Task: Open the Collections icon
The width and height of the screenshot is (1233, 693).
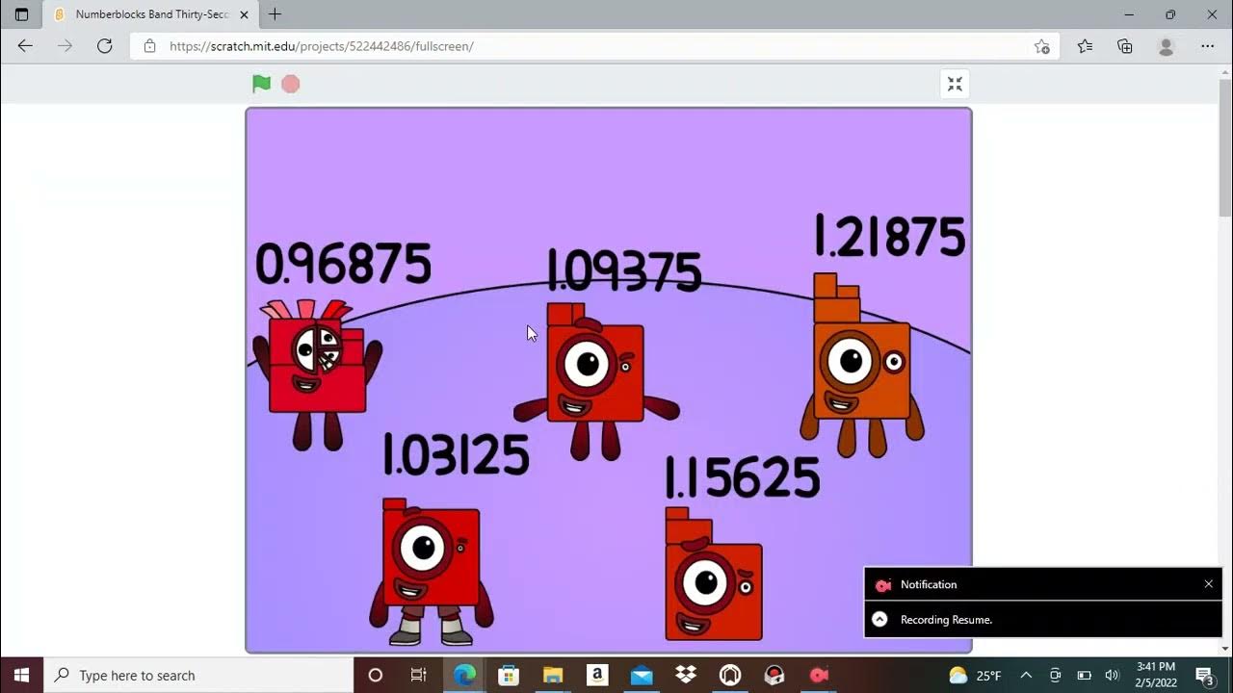Action: pos(1125,46)
